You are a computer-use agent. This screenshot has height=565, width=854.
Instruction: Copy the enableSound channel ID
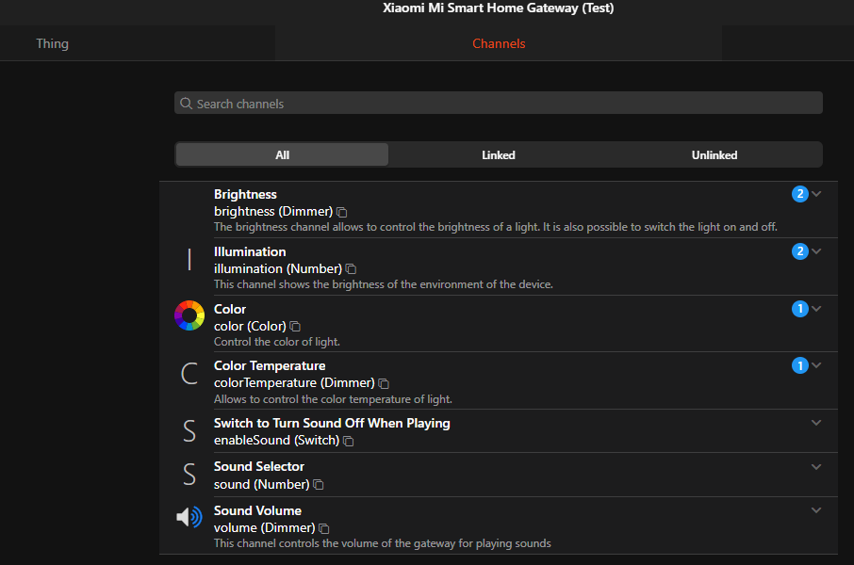click(349, 441)
